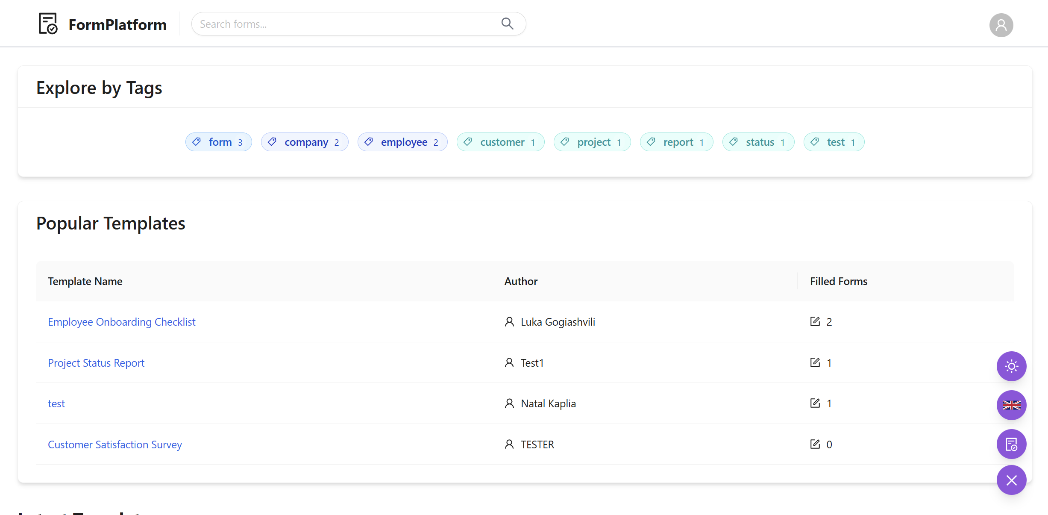The image size is (1048, 515).
Task: Collapse the floating action menu with the X
Action: [x=1011, y=480]
